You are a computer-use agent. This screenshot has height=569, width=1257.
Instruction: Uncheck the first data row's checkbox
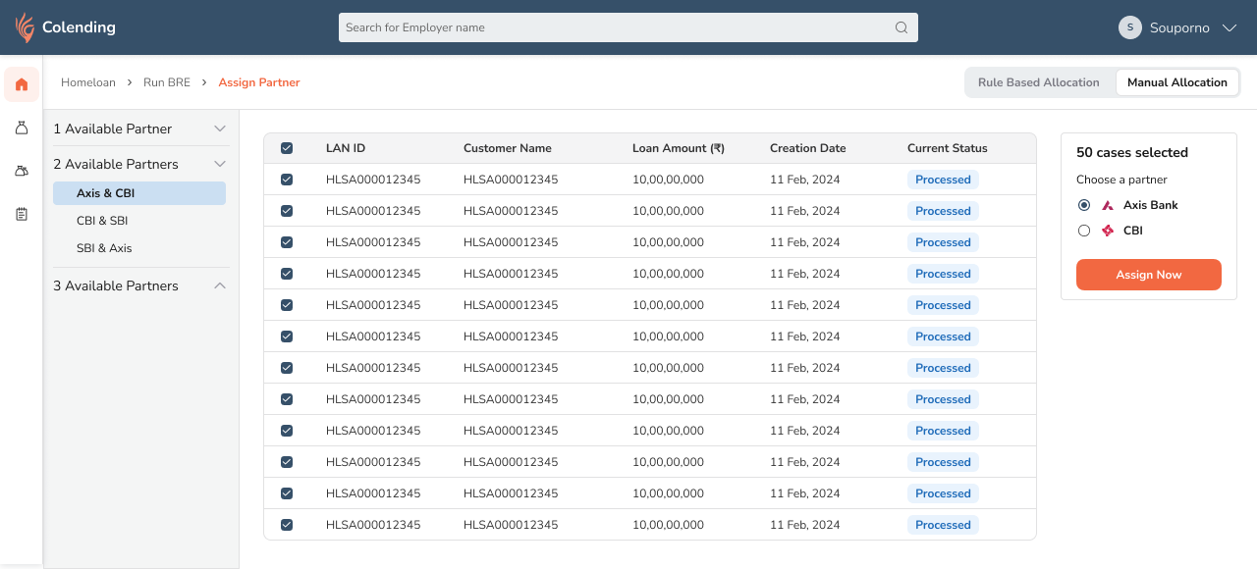(287, 180)
